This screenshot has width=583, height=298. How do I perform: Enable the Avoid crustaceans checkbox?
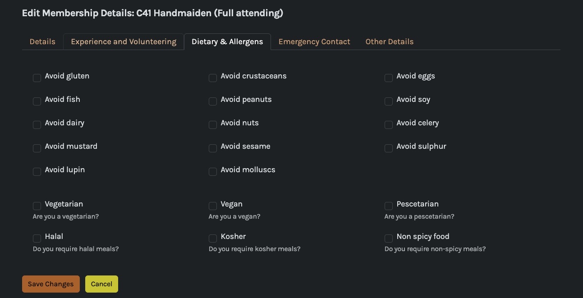pos(213,78)
